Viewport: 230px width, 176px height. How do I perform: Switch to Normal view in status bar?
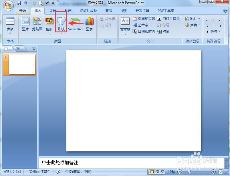point(152,172)
